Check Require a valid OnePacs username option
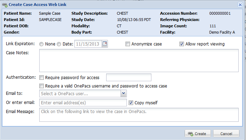Screen dimensions: 246x140 click(41, 86)
